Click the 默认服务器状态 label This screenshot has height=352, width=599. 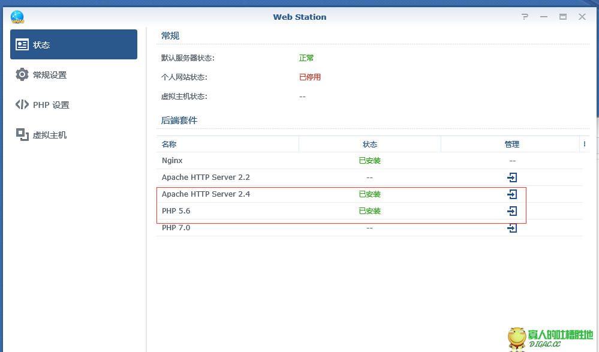(x=188, y=58)
